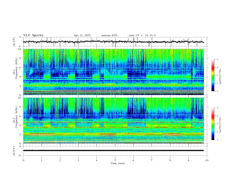Click the log(PSD) label beside lower colour bar
This screenshot has width=233, height=180.
point(220,125)
